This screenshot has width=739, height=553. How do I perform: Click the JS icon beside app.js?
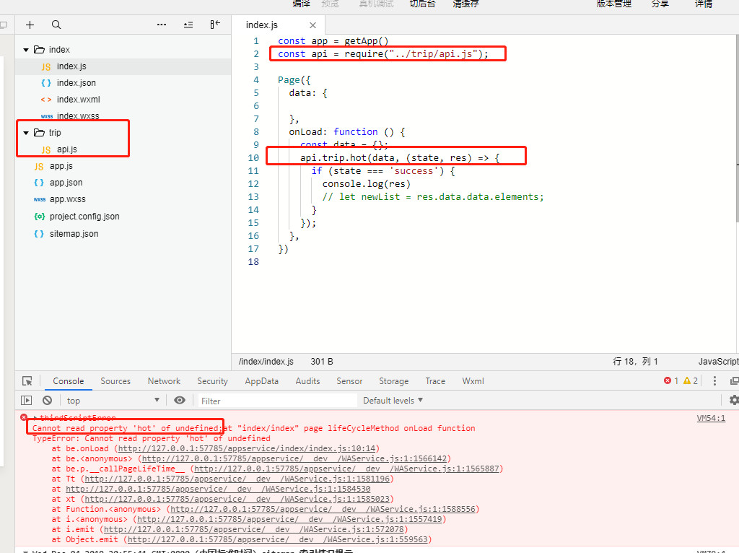tap(39, 167)
